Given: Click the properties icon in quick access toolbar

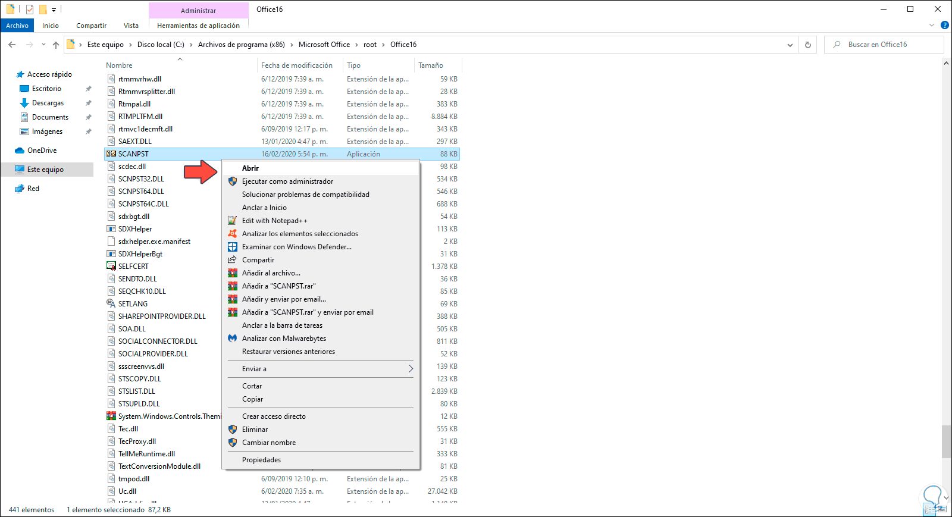Looking at the screenshot, I should pyautogui.click(x=30, y=10).
